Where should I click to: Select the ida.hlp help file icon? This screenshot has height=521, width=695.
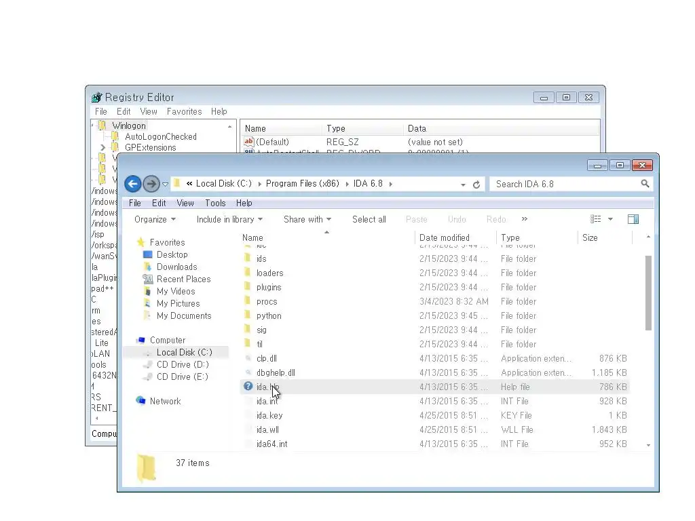coord(248,386)
